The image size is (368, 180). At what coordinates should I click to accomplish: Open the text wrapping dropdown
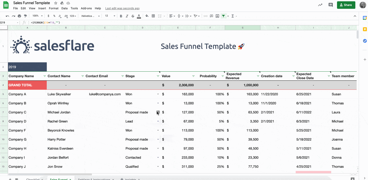pos(189,16)
